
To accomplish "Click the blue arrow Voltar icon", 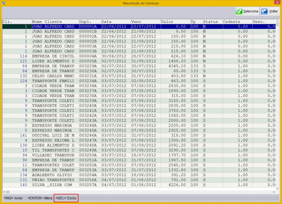I will point(264,11).
